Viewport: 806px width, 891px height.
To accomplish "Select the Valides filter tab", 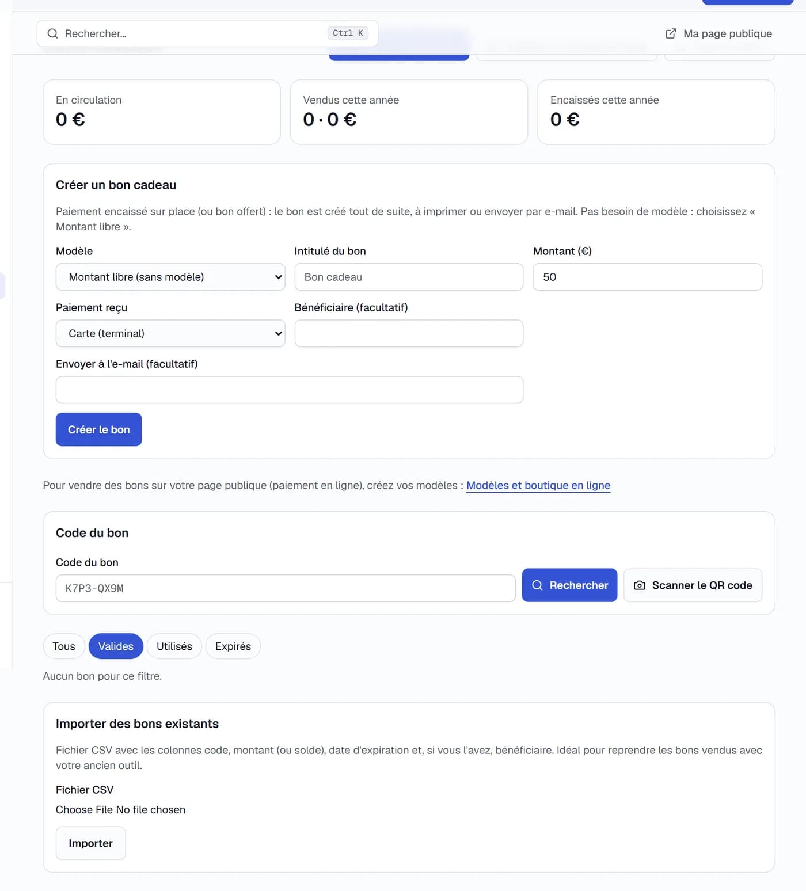I will point(116,646).
